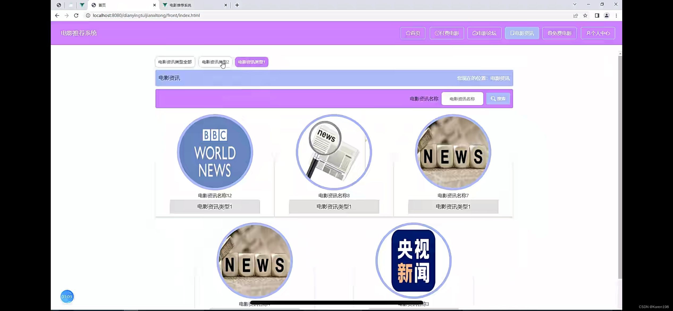Open 免费电影 in the navigation bar
The height and width of the screenshot is (311, 673).
560,33
